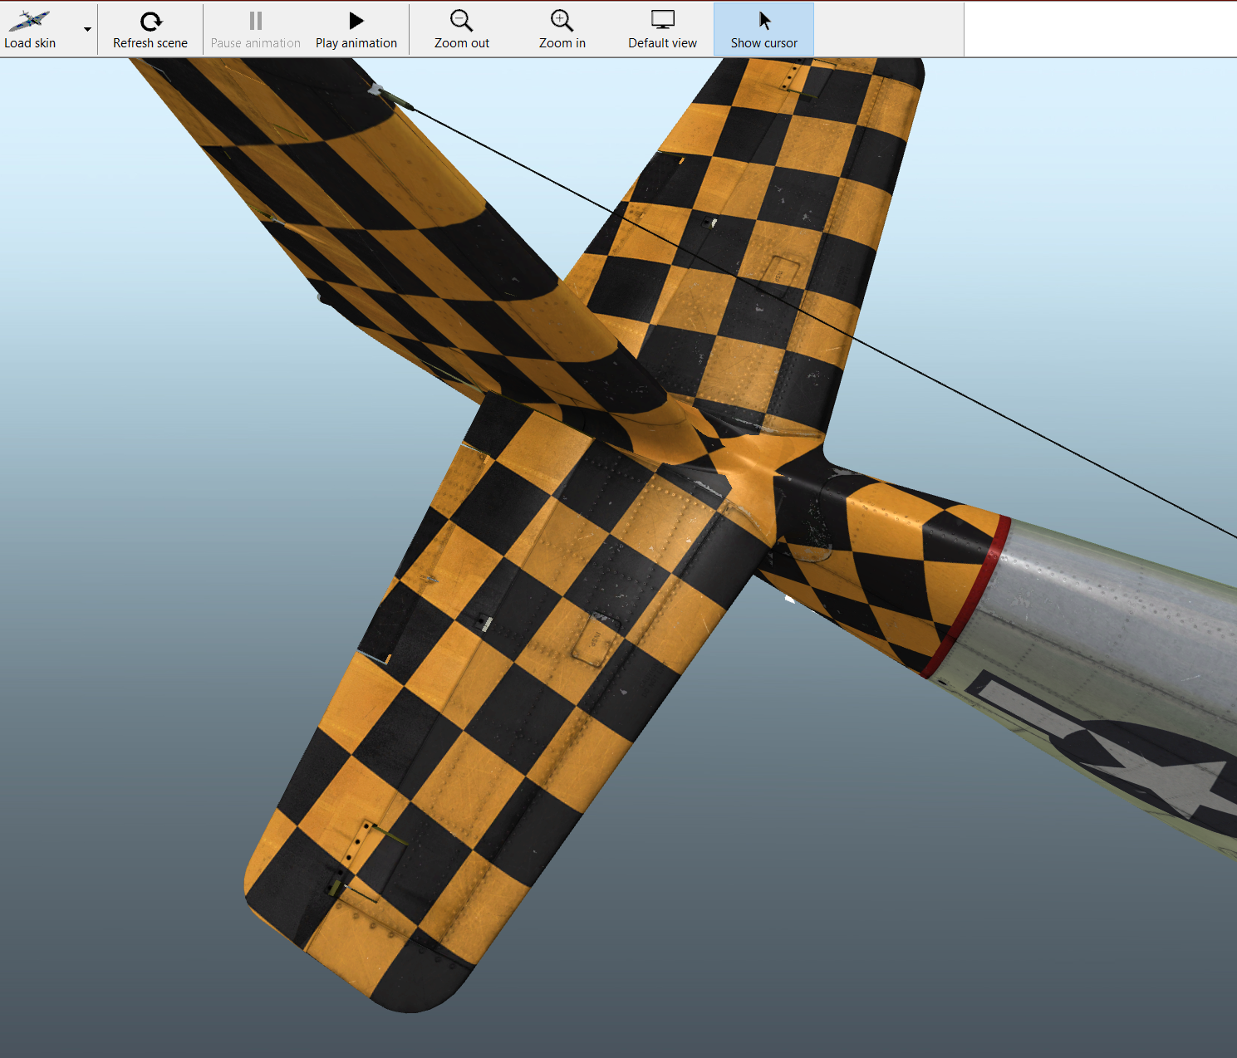This screenshot has height=1058, width=1237.
Task: Click the Zoom out magnifier icon
Action: coord(461,21)
